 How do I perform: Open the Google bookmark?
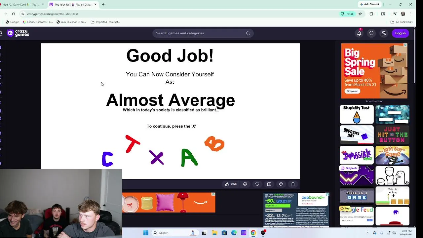tap(12, 22)
